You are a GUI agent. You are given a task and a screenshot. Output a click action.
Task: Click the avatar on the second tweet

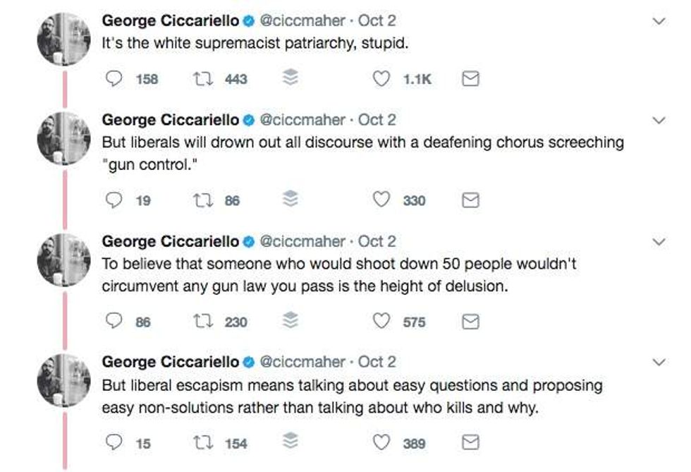click(x=64, y=138)
